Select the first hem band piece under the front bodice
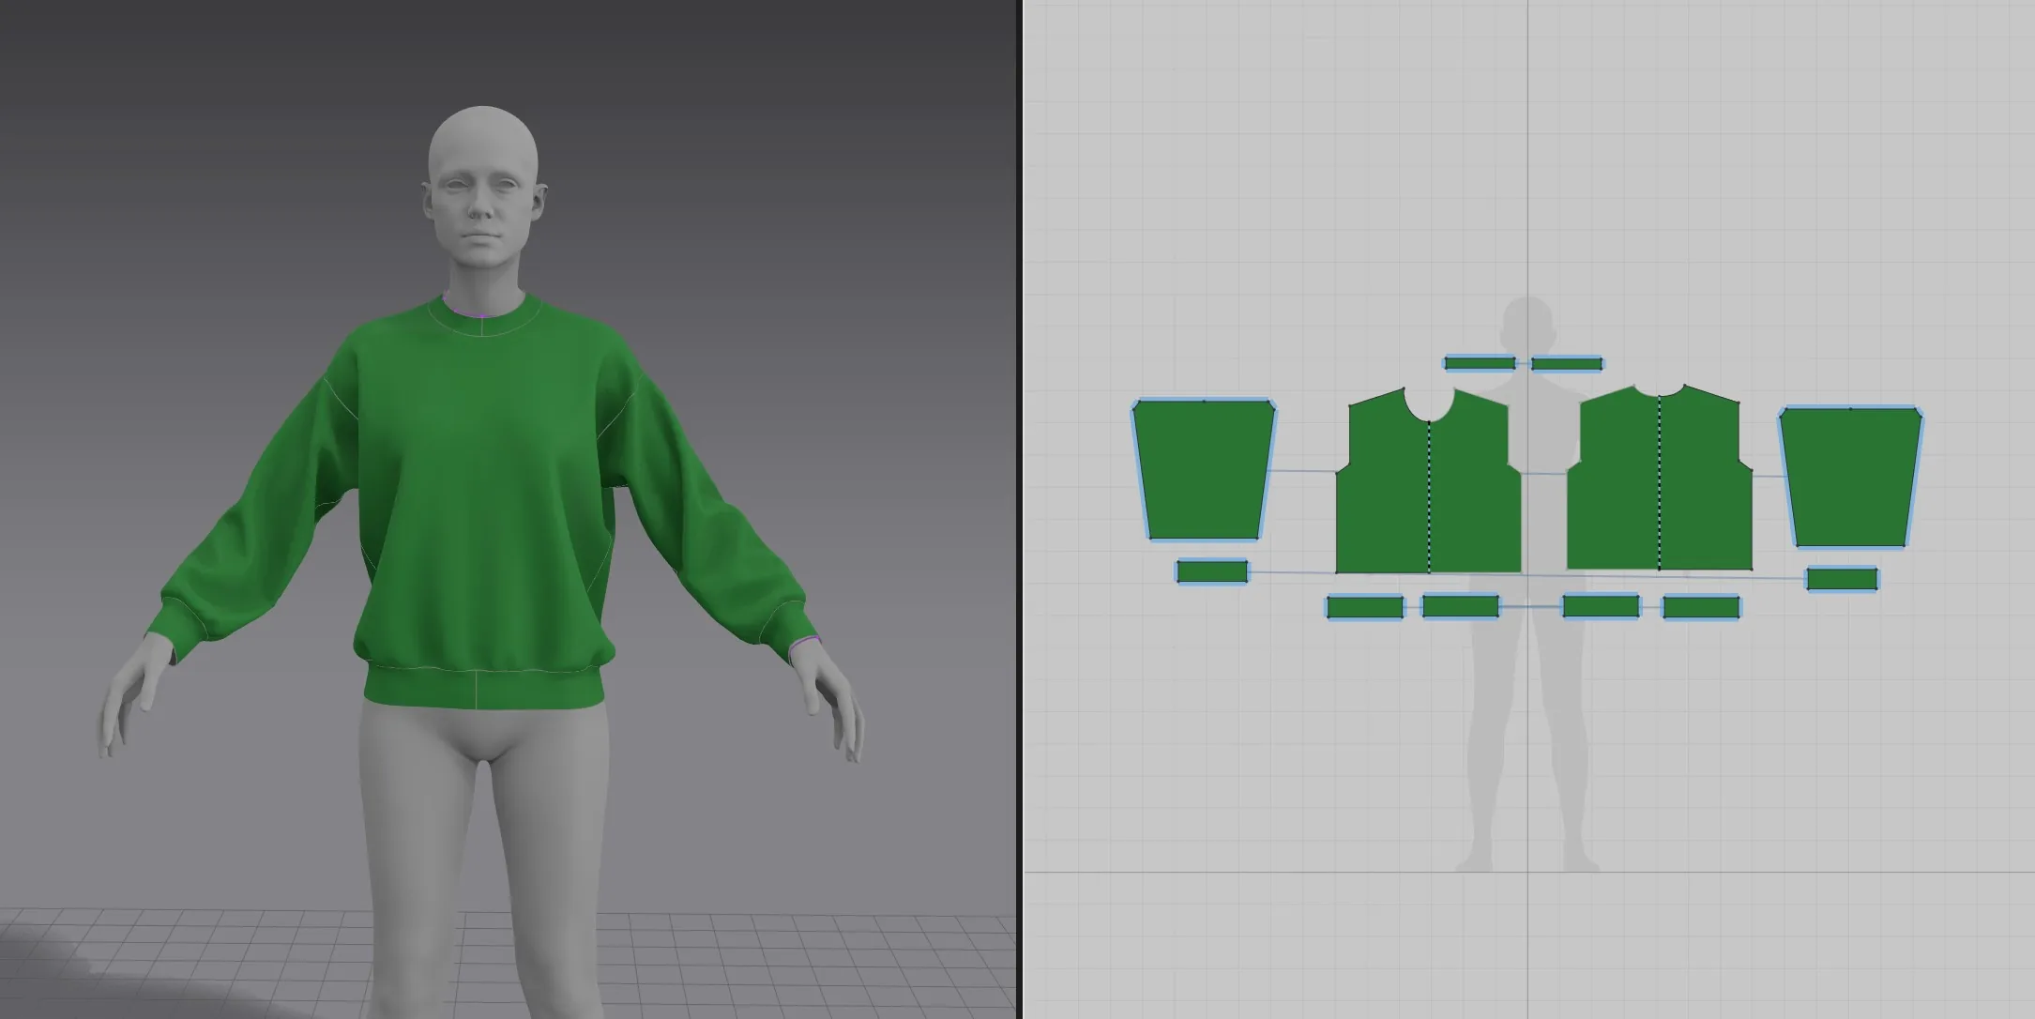Screen dimensions: 2035x1019 (1365, 607)
